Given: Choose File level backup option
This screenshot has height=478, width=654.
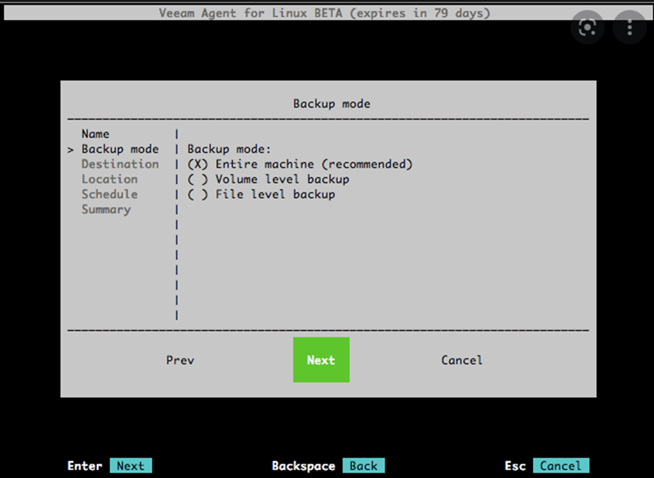Looking at the screenshot, I should 261,194.
